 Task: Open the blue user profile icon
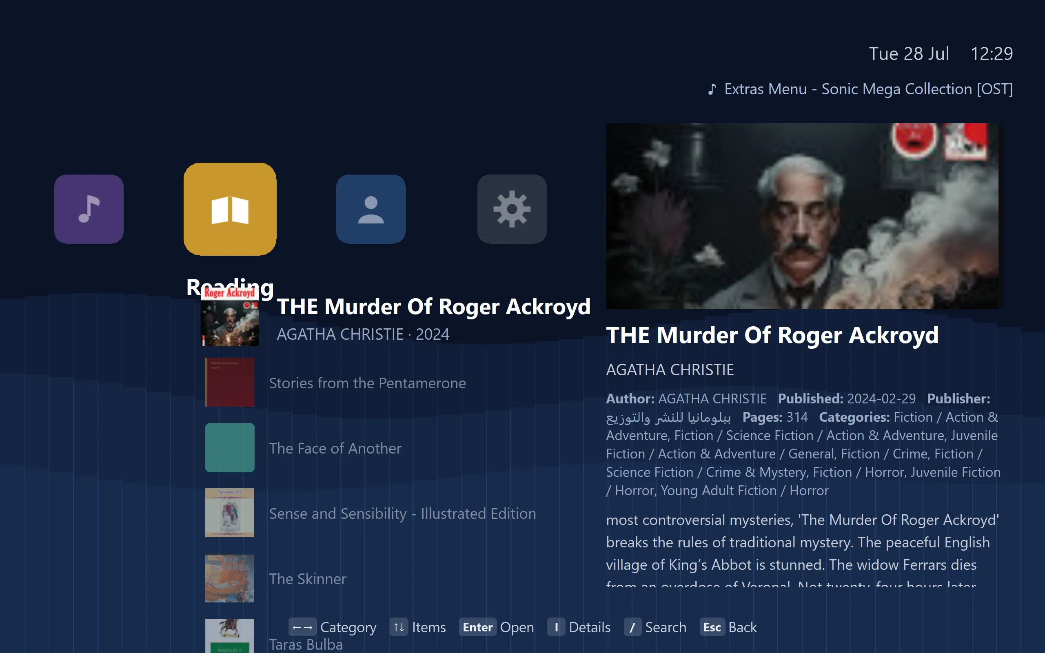point(371,209)
